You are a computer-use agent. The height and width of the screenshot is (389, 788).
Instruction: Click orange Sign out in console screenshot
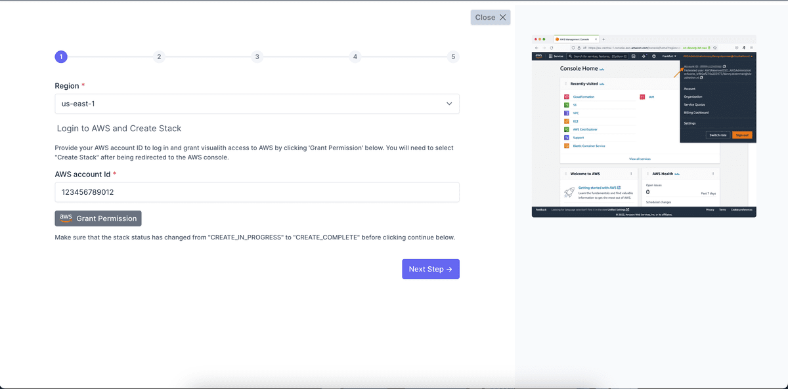click(x=742, y=135)
